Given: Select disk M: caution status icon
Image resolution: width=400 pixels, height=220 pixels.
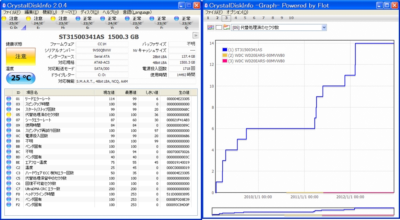Looking at the screenshot, I should click(63, 22).
